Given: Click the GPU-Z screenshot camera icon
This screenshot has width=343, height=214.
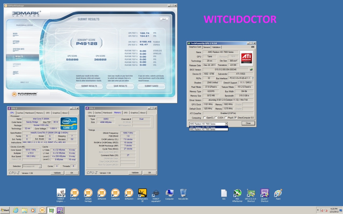Looking at the screenshot, I should coord(252,47).
